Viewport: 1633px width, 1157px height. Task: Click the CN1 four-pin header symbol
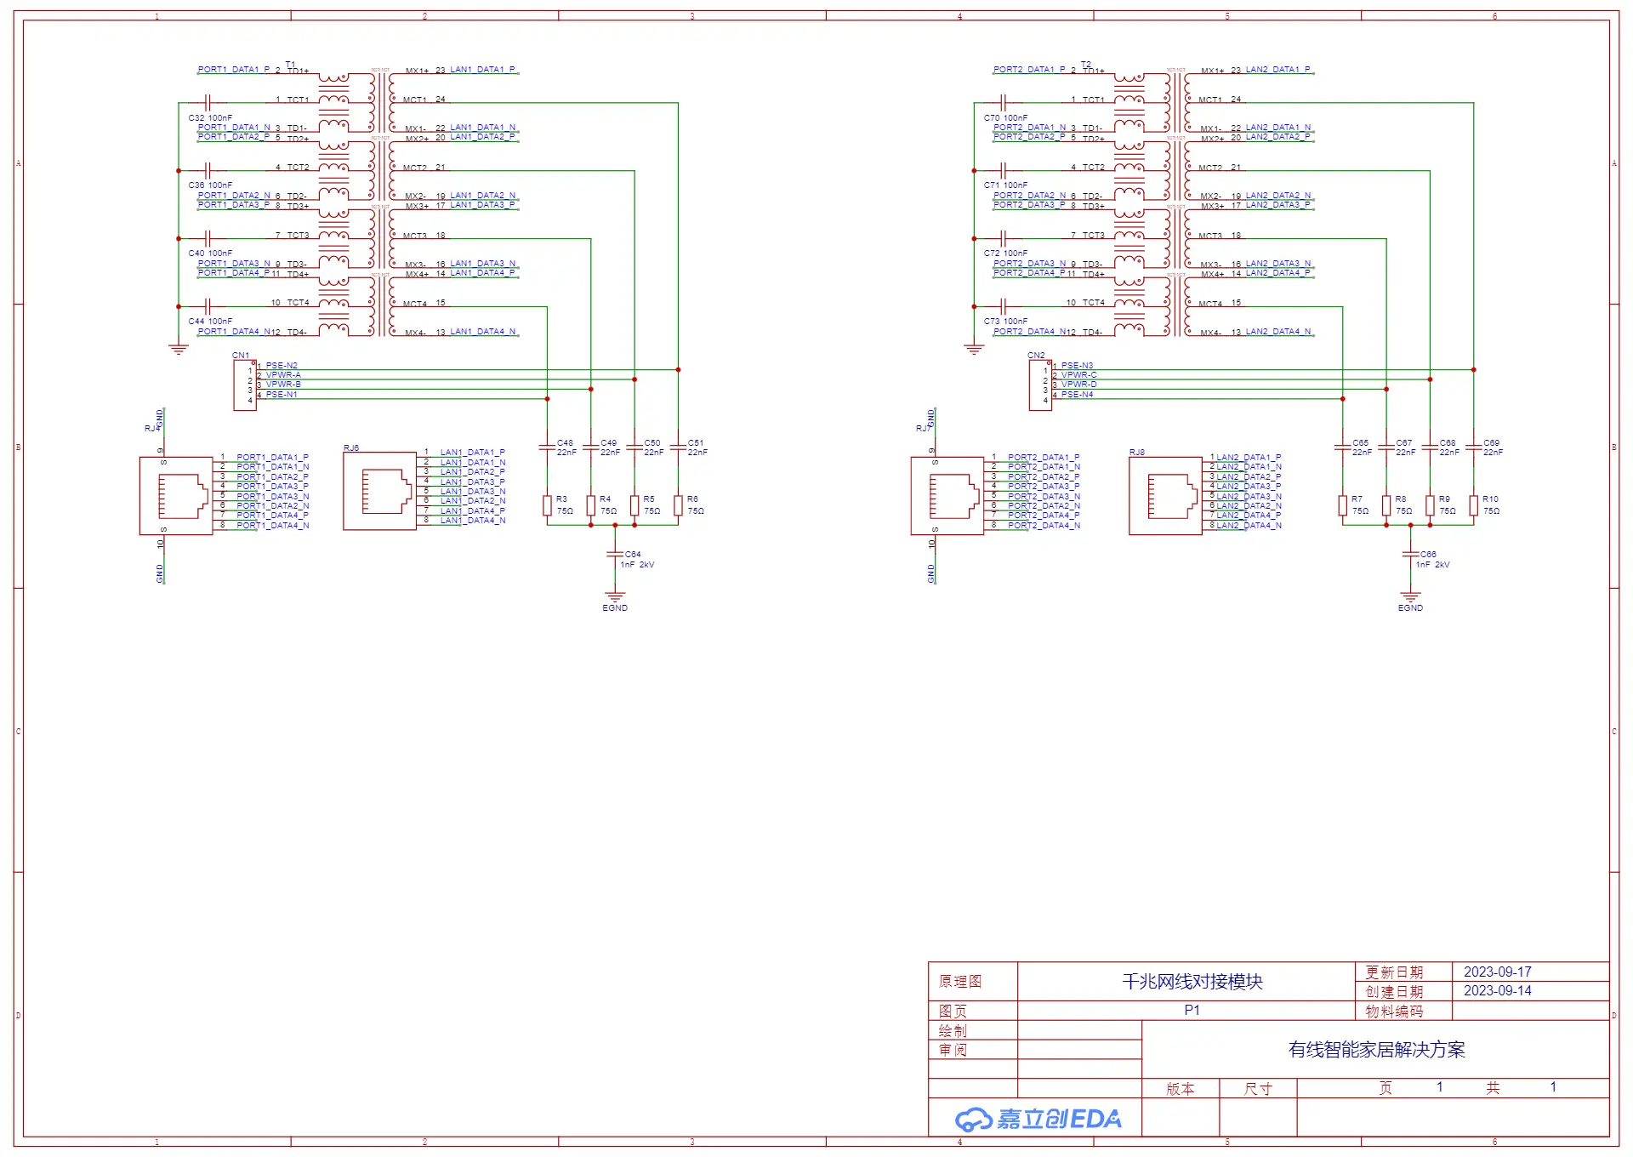coord(245,385)
